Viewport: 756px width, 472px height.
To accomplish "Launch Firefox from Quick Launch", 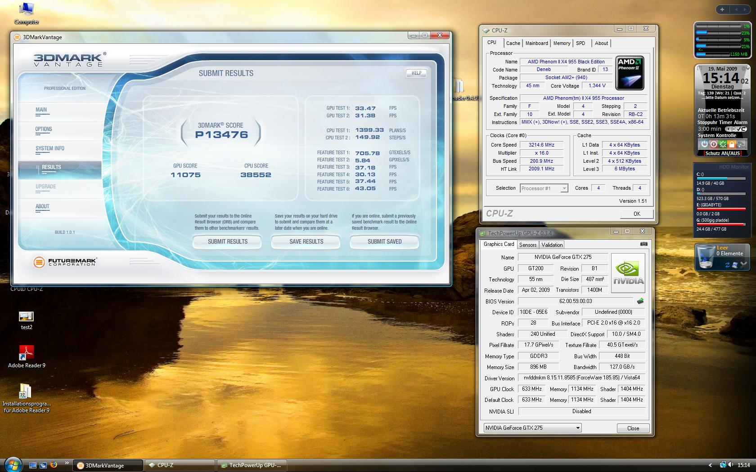I will coord(54,465).
